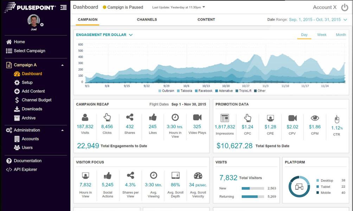
Task: Click the Likes thumbs-up icon in Campaign Recap
Action: click(x=153, y=117)
